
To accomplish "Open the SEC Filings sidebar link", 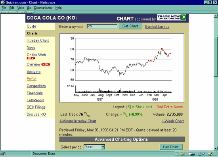I will tap(36, 107).
